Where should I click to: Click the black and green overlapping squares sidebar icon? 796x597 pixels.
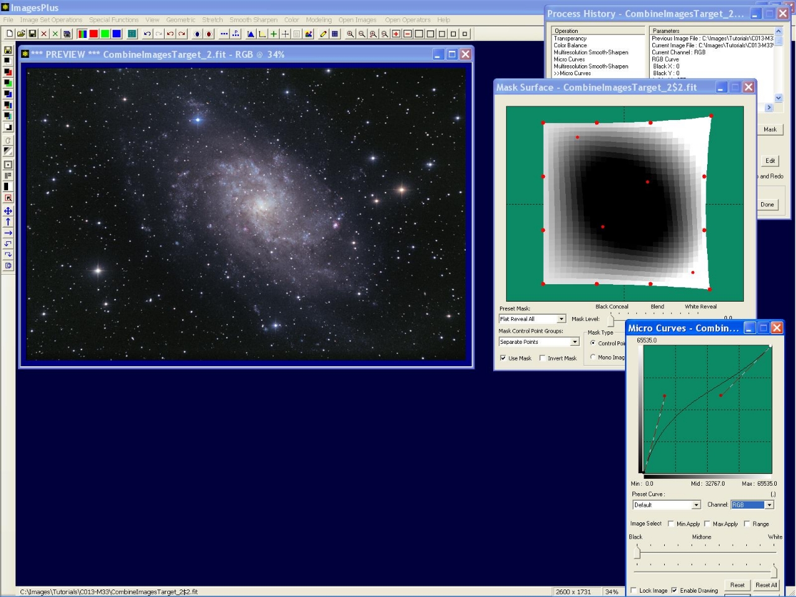8,83
